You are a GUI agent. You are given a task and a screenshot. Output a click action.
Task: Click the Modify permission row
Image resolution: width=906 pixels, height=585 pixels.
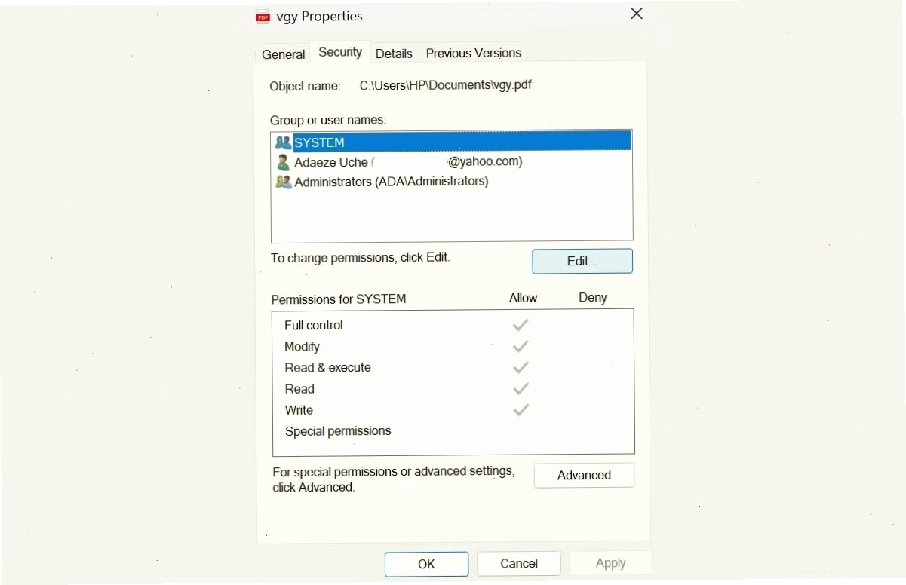453,347
